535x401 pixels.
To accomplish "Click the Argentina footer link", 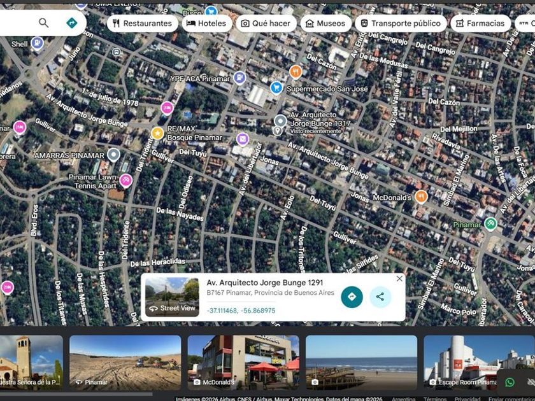I will [403, 398].
